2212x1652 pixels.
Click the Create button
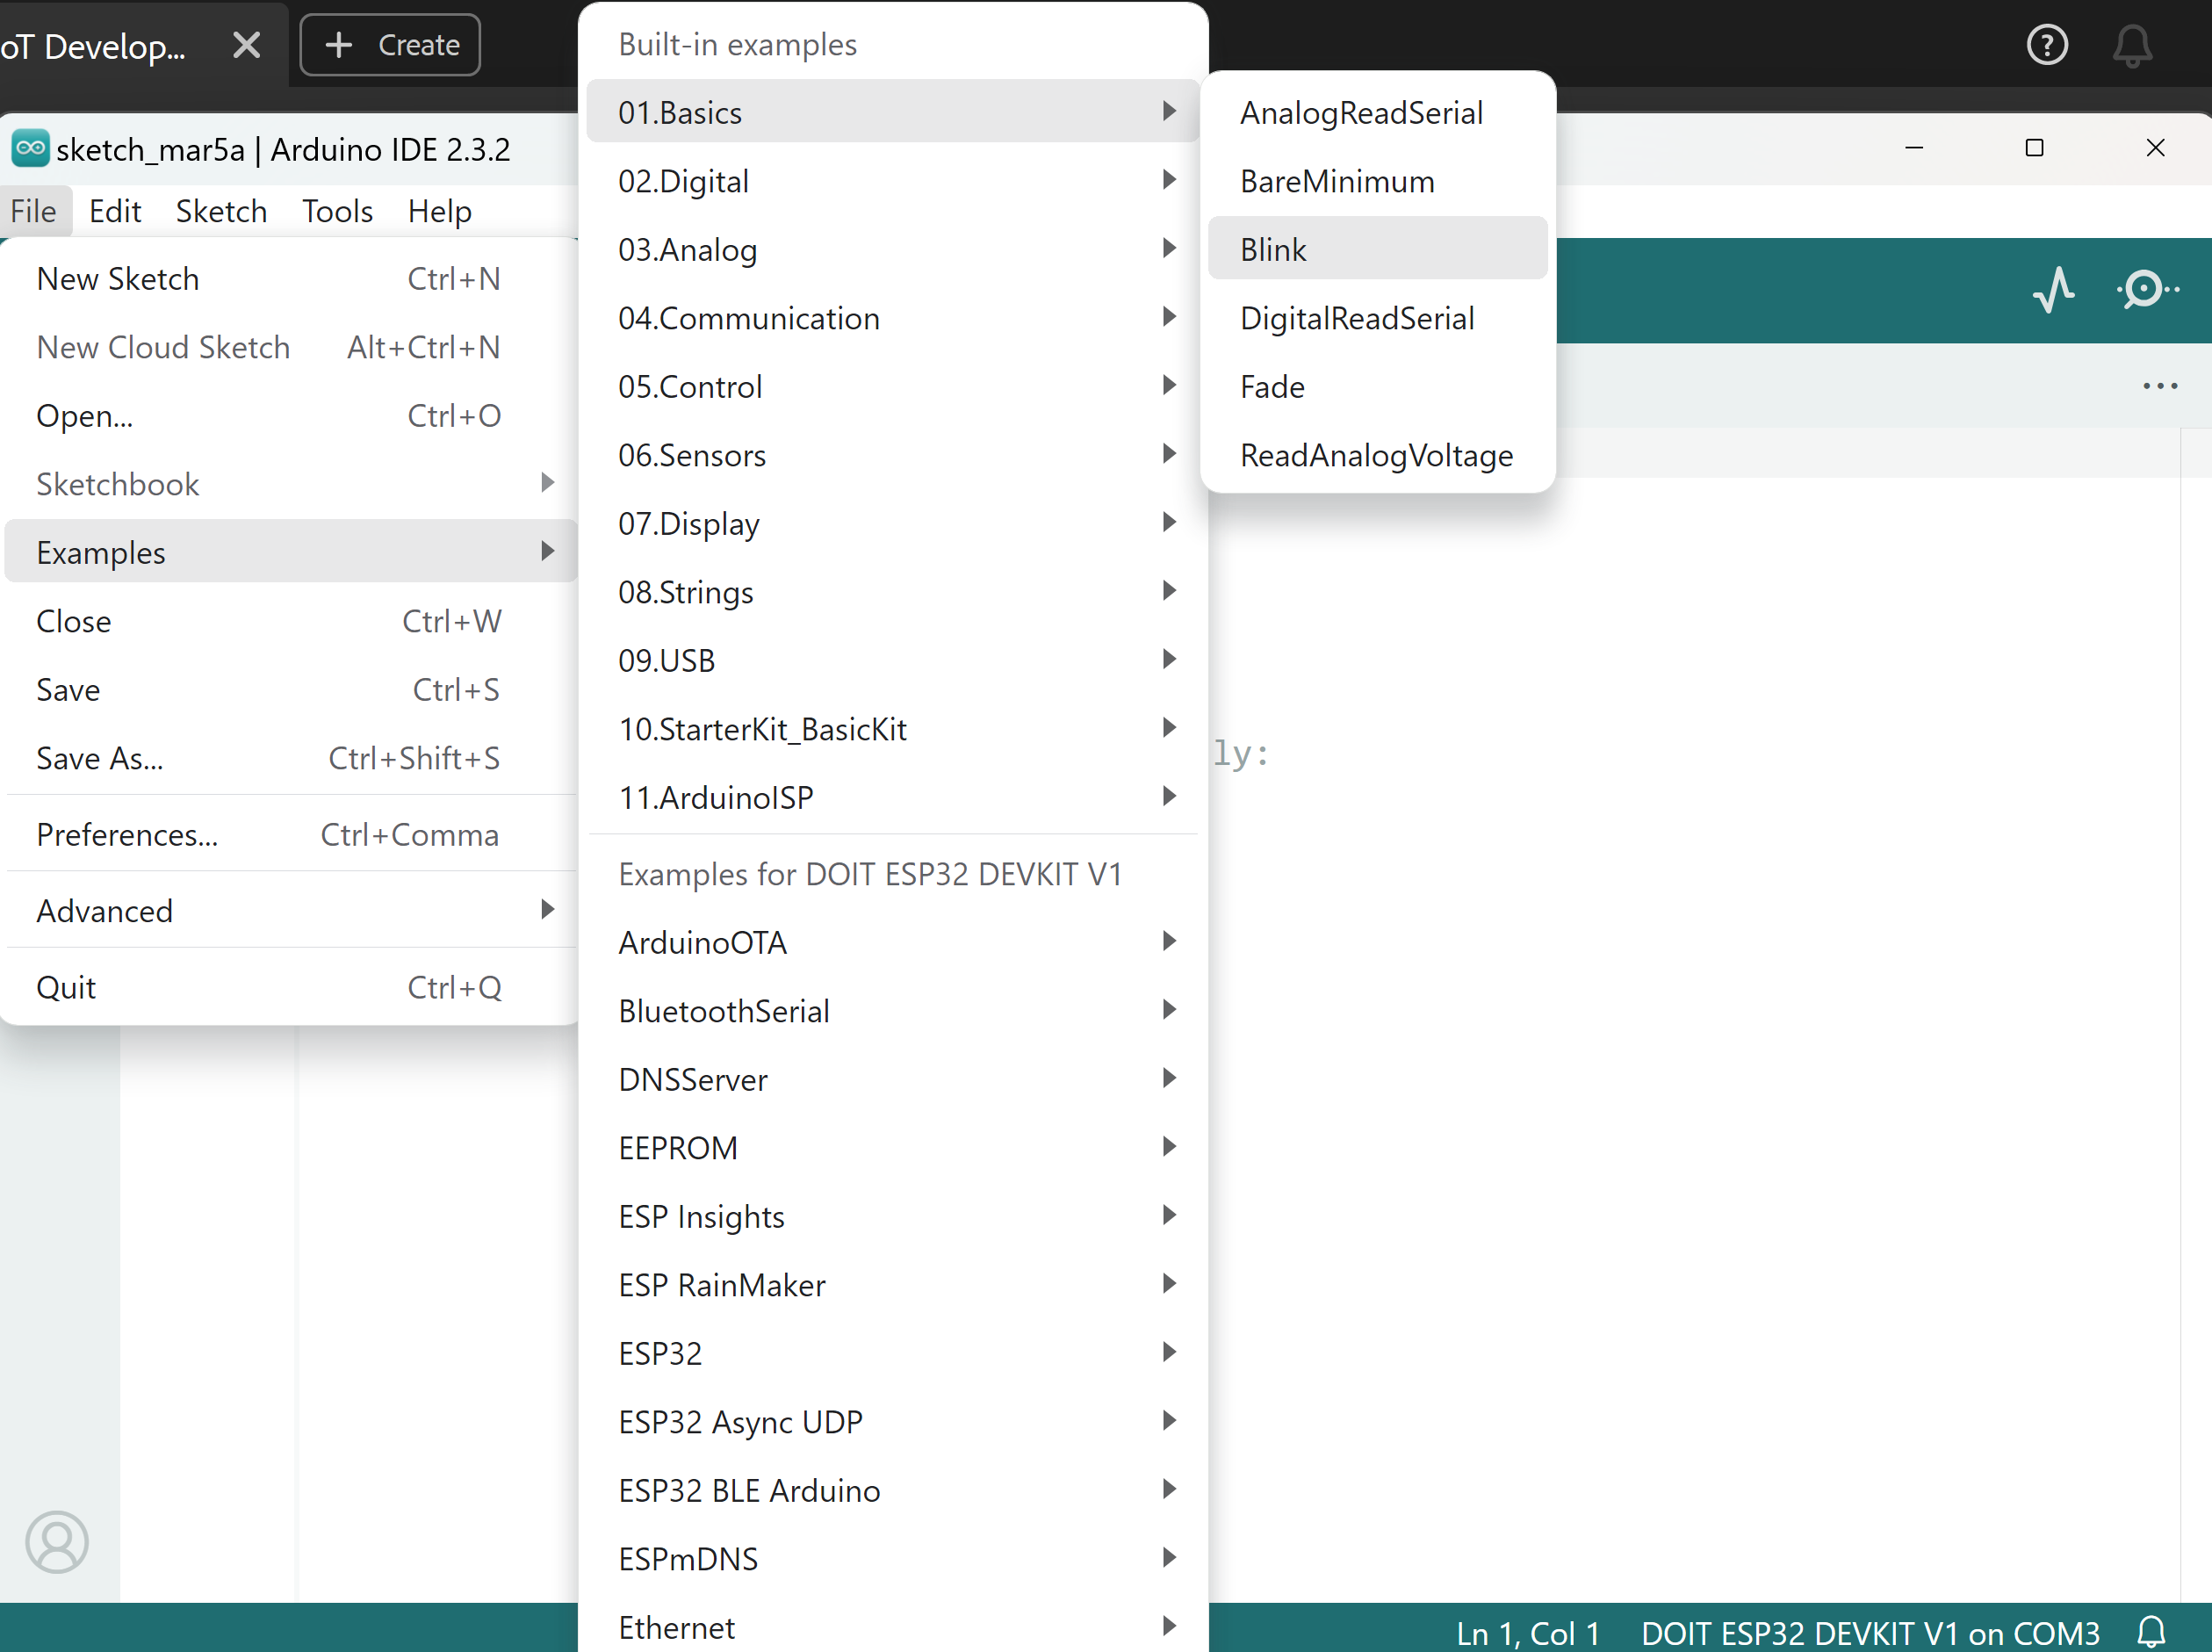[x=390, y=45]
